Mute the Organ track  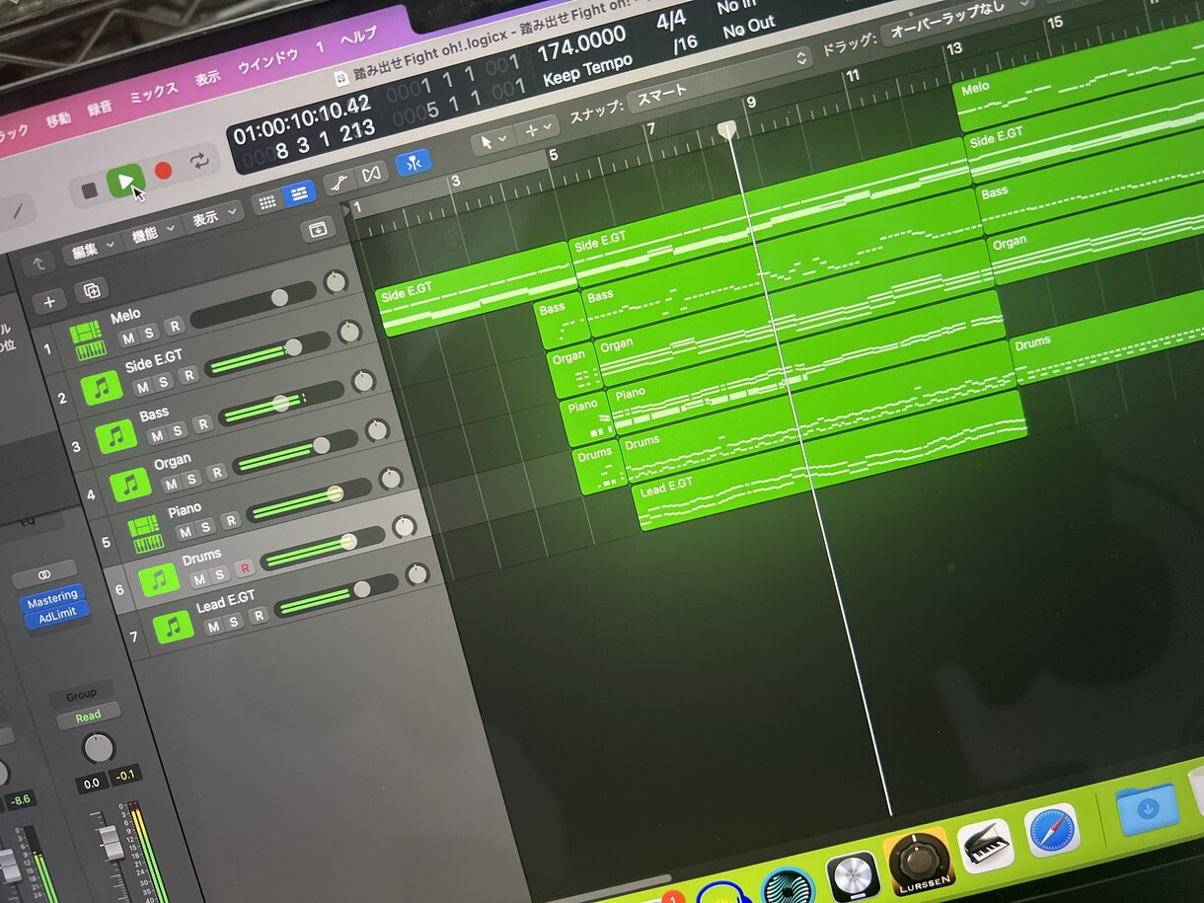(x=171, y=484)
